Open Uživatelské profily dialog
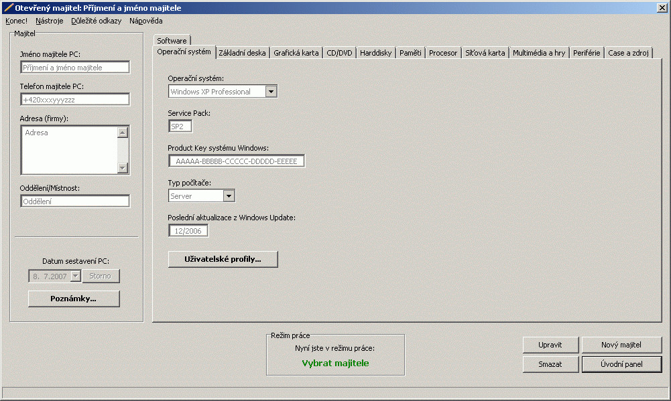Screen dimensions: 671x401 (223, 259)
